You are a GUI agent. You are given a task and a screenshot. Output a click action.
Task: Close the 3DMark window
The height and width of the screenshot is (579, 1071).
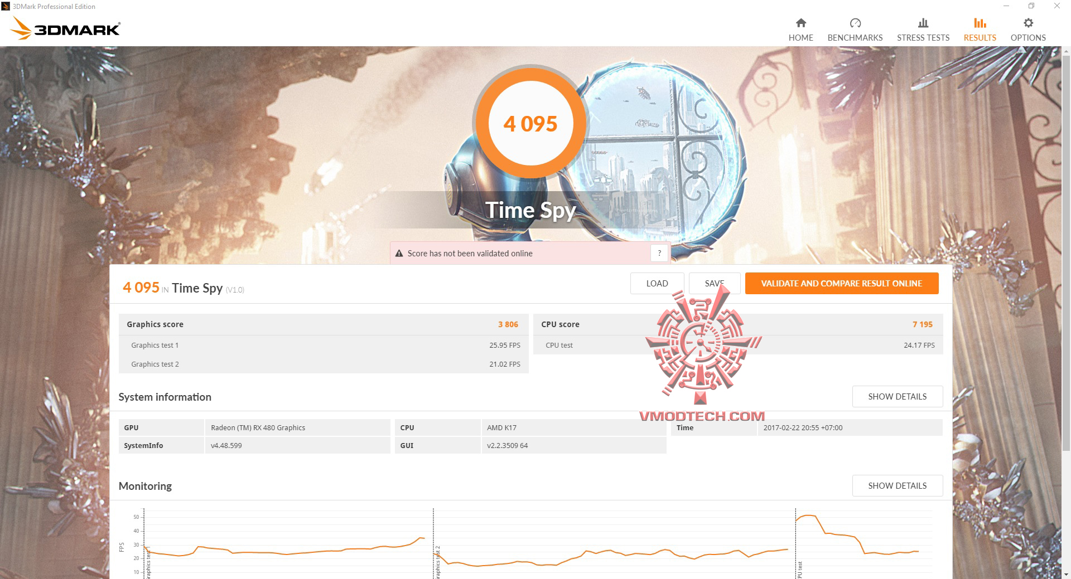point(1057,6)
